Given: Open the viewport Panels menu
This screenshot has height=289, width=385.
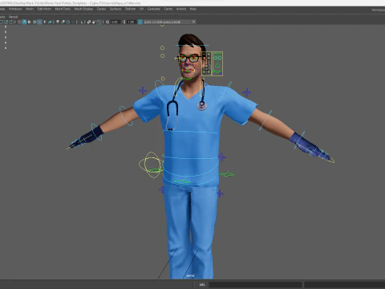Looking at the screenshot, I should tap(13, 17).
